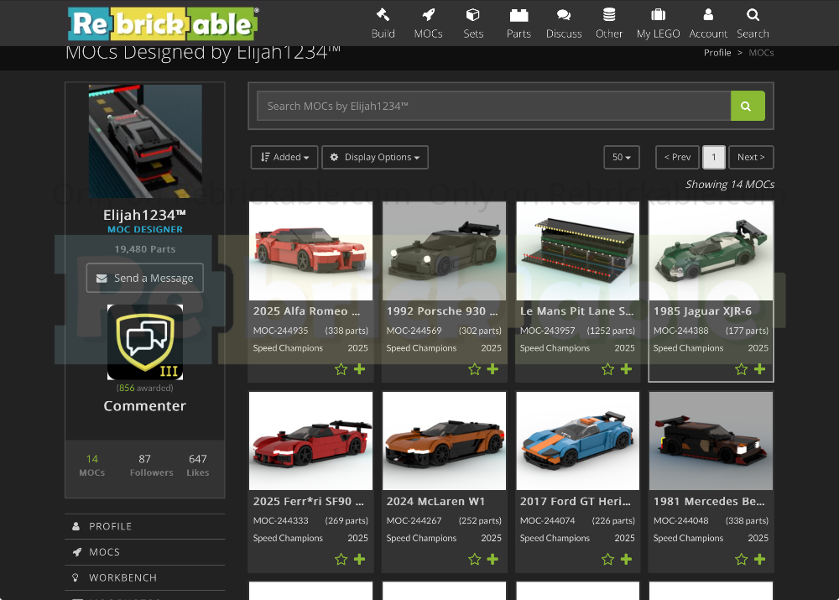839x600 pixels.
Task: Click the Send a Message button
Action: click(x=144, y=279)
